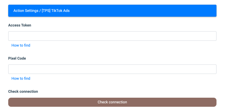Screen dimensions: 225x111
Task: Select the blue Action Settings header bar
Action: pyautogui.click(x=112, y=10)
